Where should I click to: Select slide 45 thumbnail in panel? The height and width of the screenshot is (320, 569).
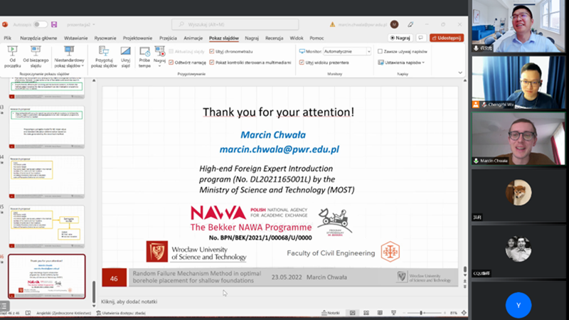(47, 227)
